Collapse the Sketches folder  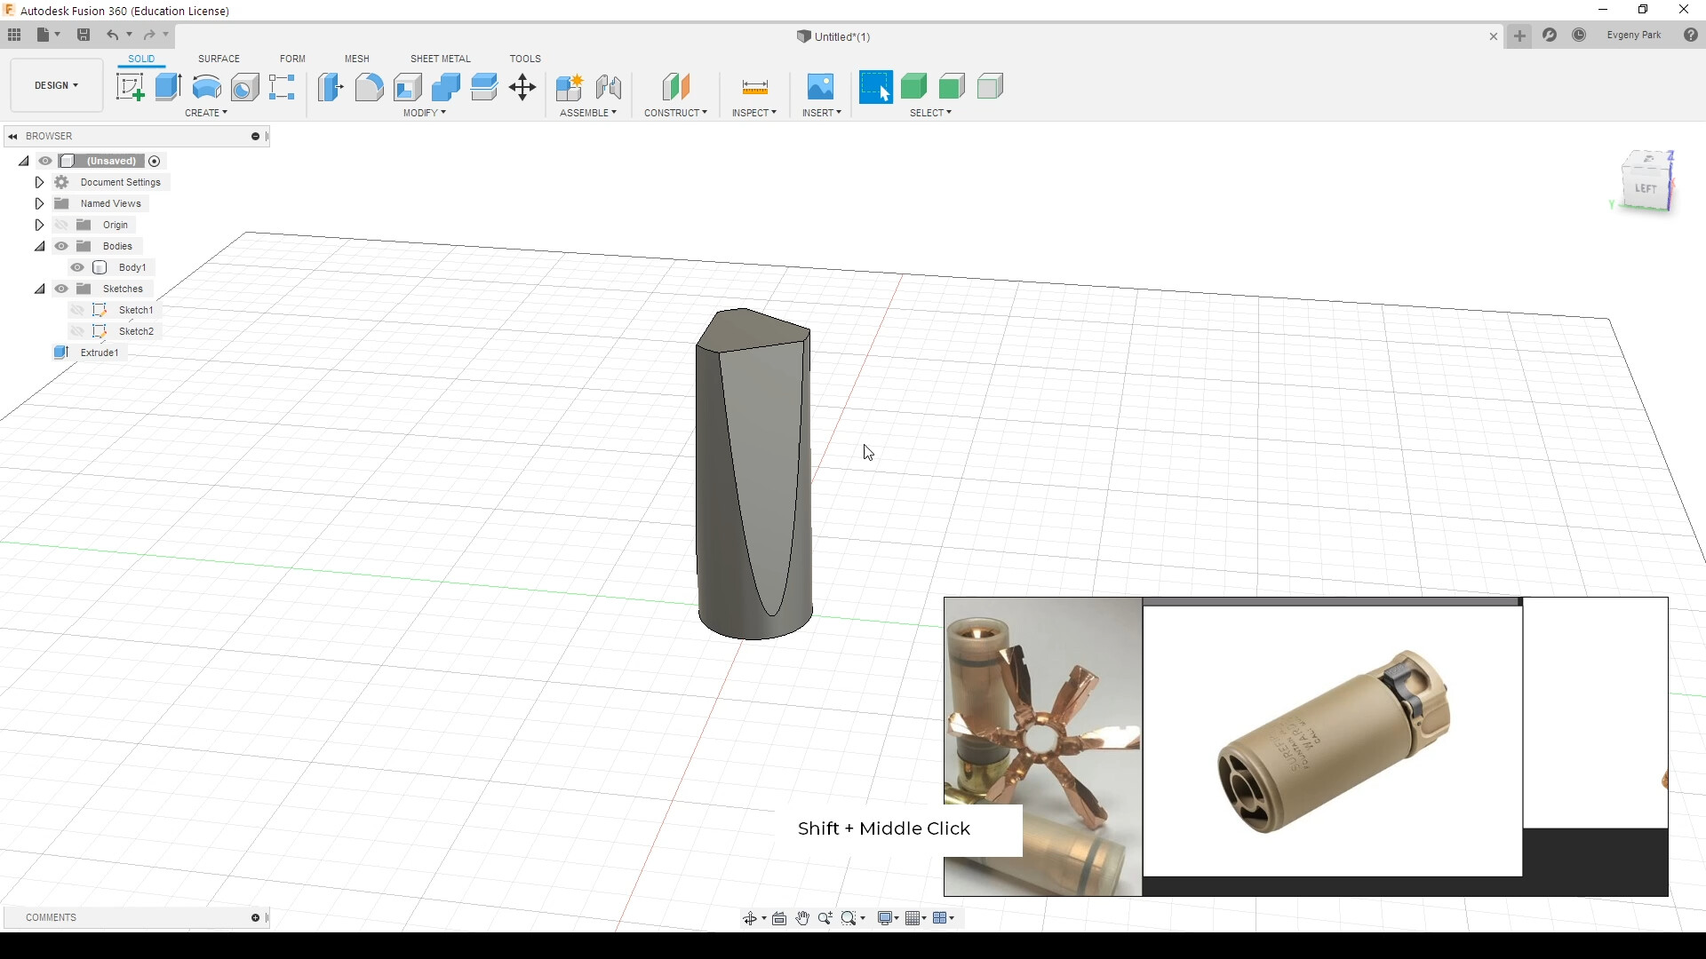click(39, 289)
